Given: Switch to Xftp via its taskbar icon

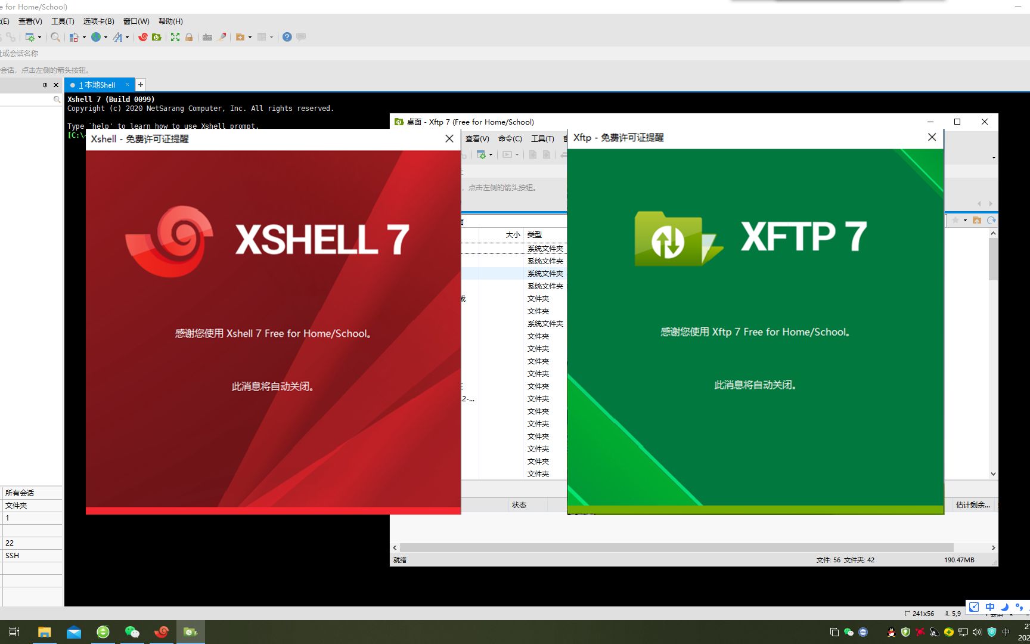Looking at the screenshot, I should (x=191, y=632).
